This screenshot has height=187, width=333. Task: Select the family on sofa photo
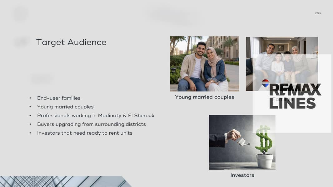pyautogui.click(x=282, y=64)
